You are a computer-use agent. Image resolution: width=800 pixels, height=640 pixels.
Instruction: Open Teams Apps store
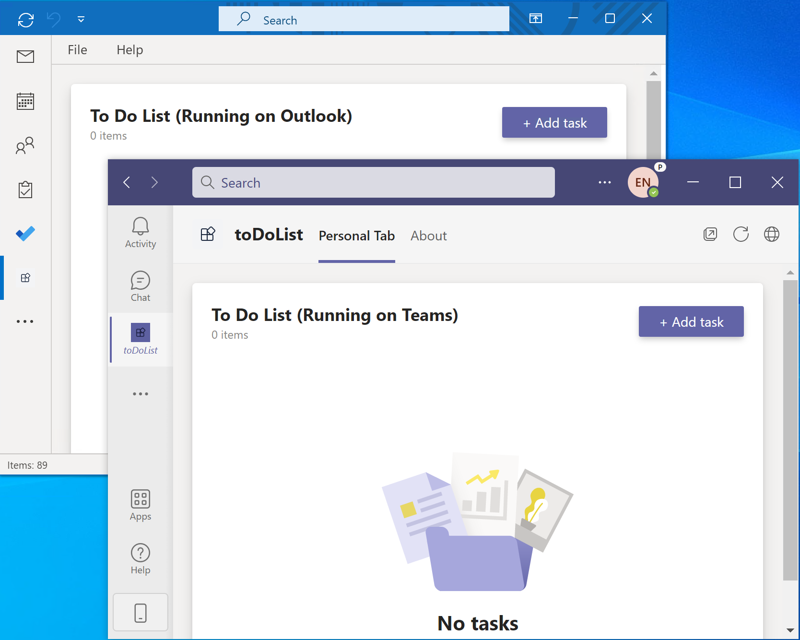pyautogui.click(x=141, y=505)
